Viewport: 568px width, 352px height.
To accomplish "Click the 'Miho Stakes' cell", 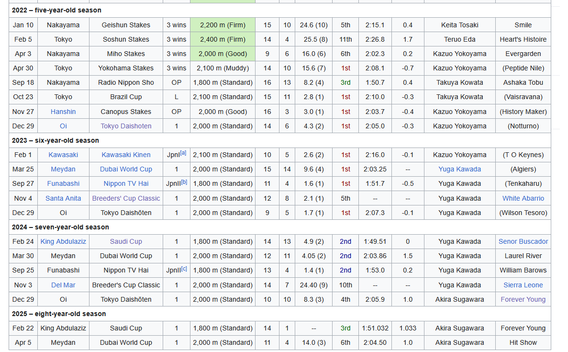I will 126,54.
